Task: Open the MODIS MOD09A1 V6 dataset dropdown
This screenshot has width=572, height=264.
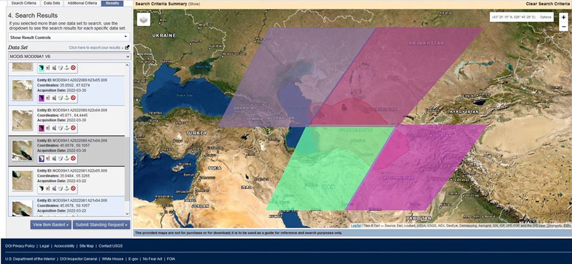Action: (x=69, y=56)
